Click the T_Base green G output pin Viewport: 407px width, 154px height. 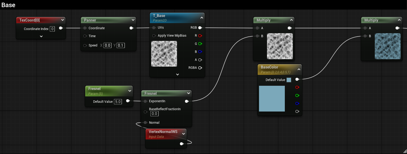click(200, 44)
